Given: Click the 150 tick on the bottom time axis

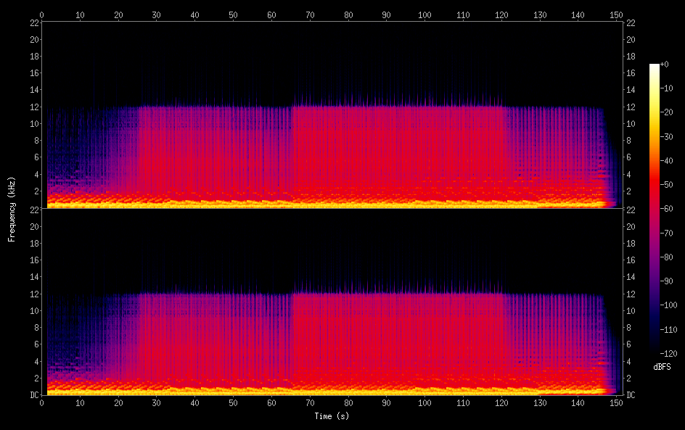Looking at the screenshot, I should click(x=616, y=403).
